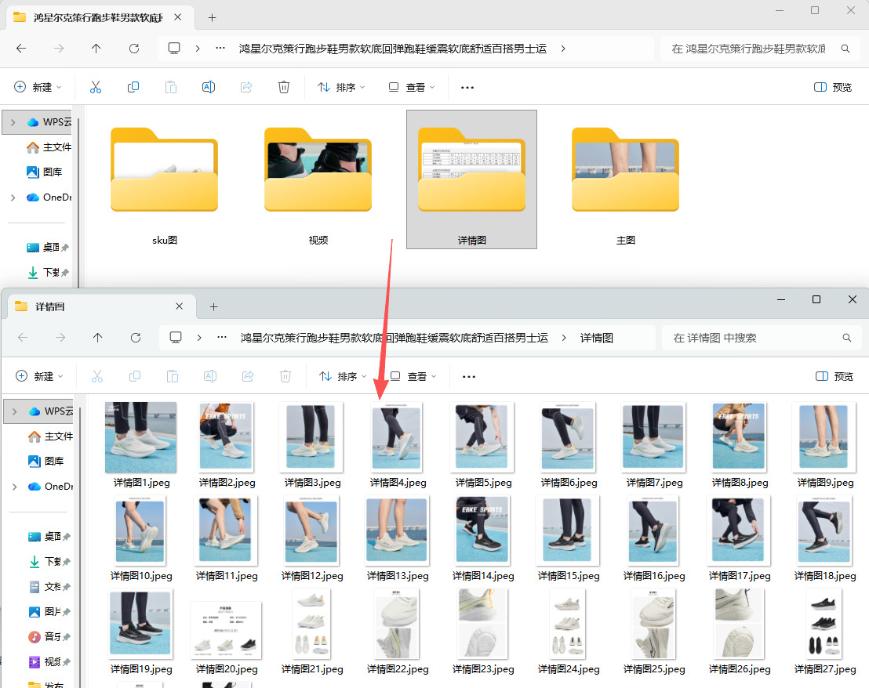Refresh the lower window folder view
The image size is (869, 688).
point(135,337)
